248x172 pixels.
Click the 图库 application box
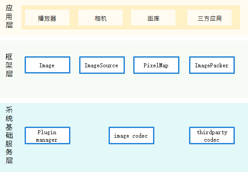click(153, 18)
